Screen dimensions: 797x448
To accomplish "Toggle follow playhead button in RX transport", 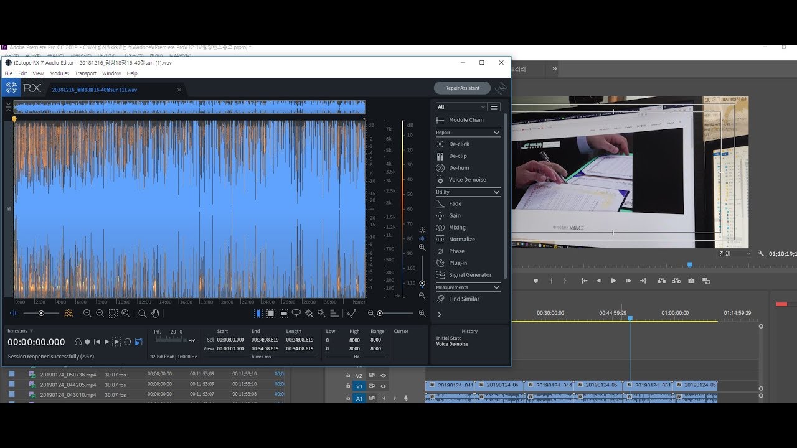I will click(x=138, y=342).
